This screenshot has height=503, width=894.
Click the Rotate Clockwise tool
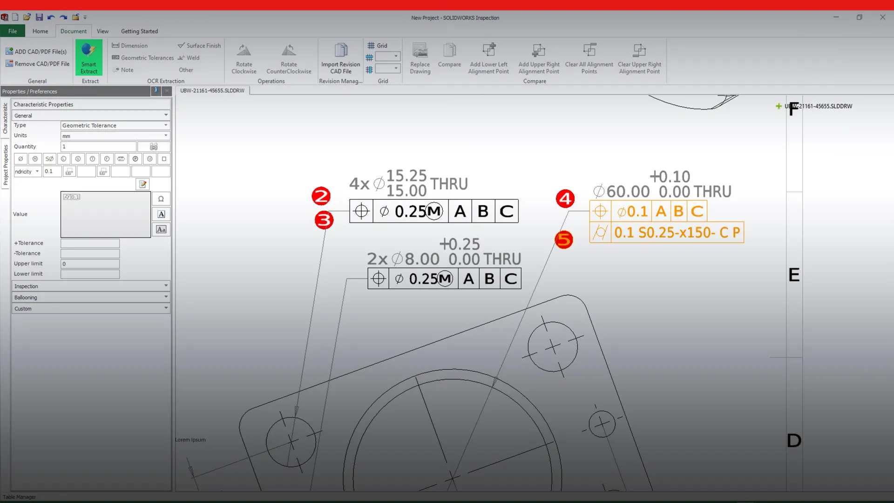click(x=244, y=58)
